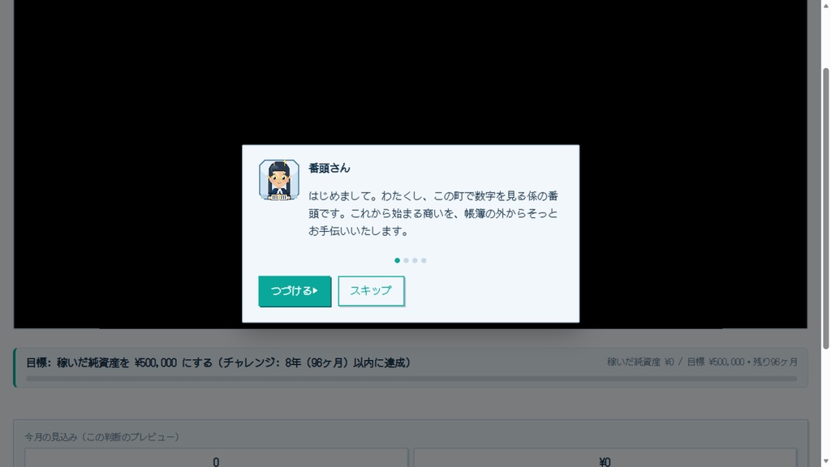Screen dimensions: 831x467
Task: Click the scrollbar up arrow
Action: [x=825, y=4]
